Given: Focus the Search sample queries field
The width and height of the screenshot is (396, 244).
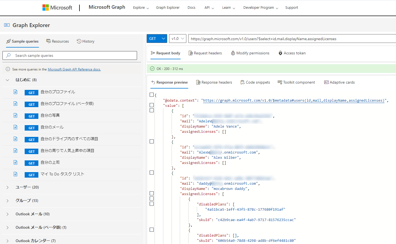Looking at the screenshot, I should pyautogui.click(x=70, y=55).
